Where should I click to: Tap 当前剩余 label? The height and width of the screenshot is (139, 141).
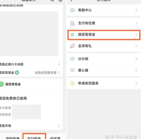click(5, 114)
